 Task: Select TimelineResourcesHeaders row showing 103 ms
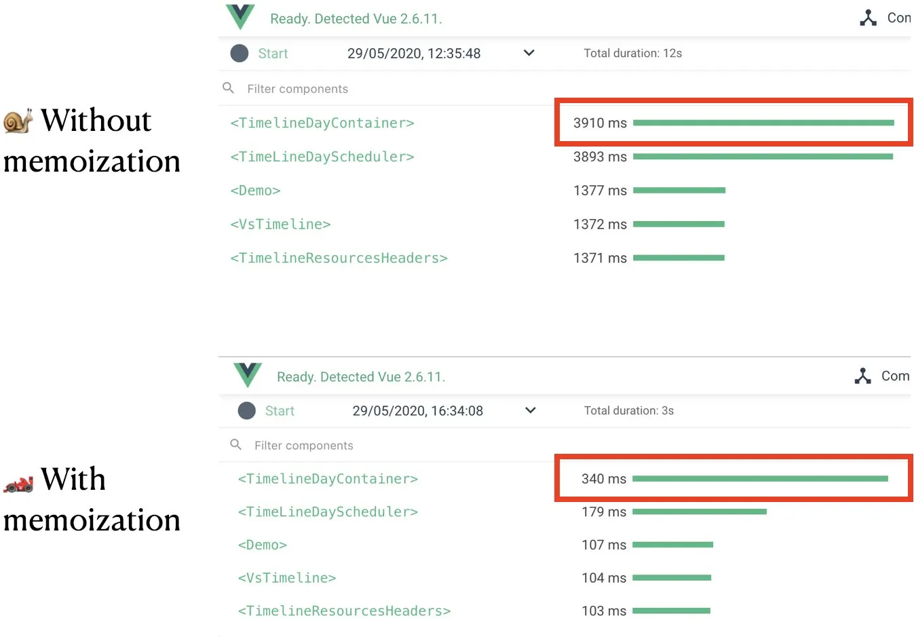point(565,611)
